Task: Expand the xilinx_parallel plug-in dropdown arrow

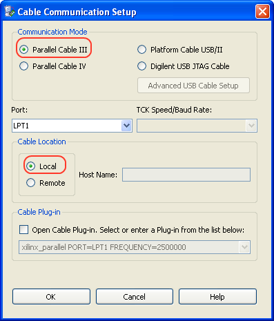Action: [x=244, y=247]
